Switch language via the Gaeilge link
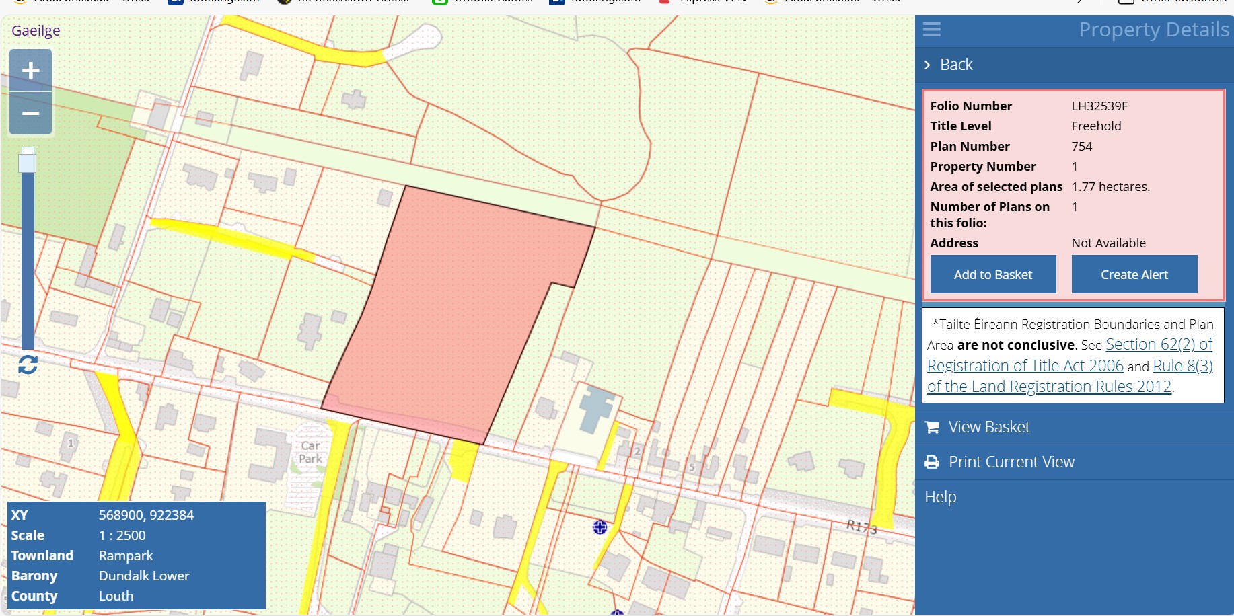Image resolution: width=1234 pixels, height=616 pixels. pos(36,31)
